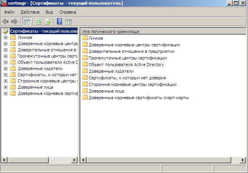Image resolution: width=248 pixels, height=173 pixels.
Task: Open the Действие menu
Action: click(x=30, y=12)
